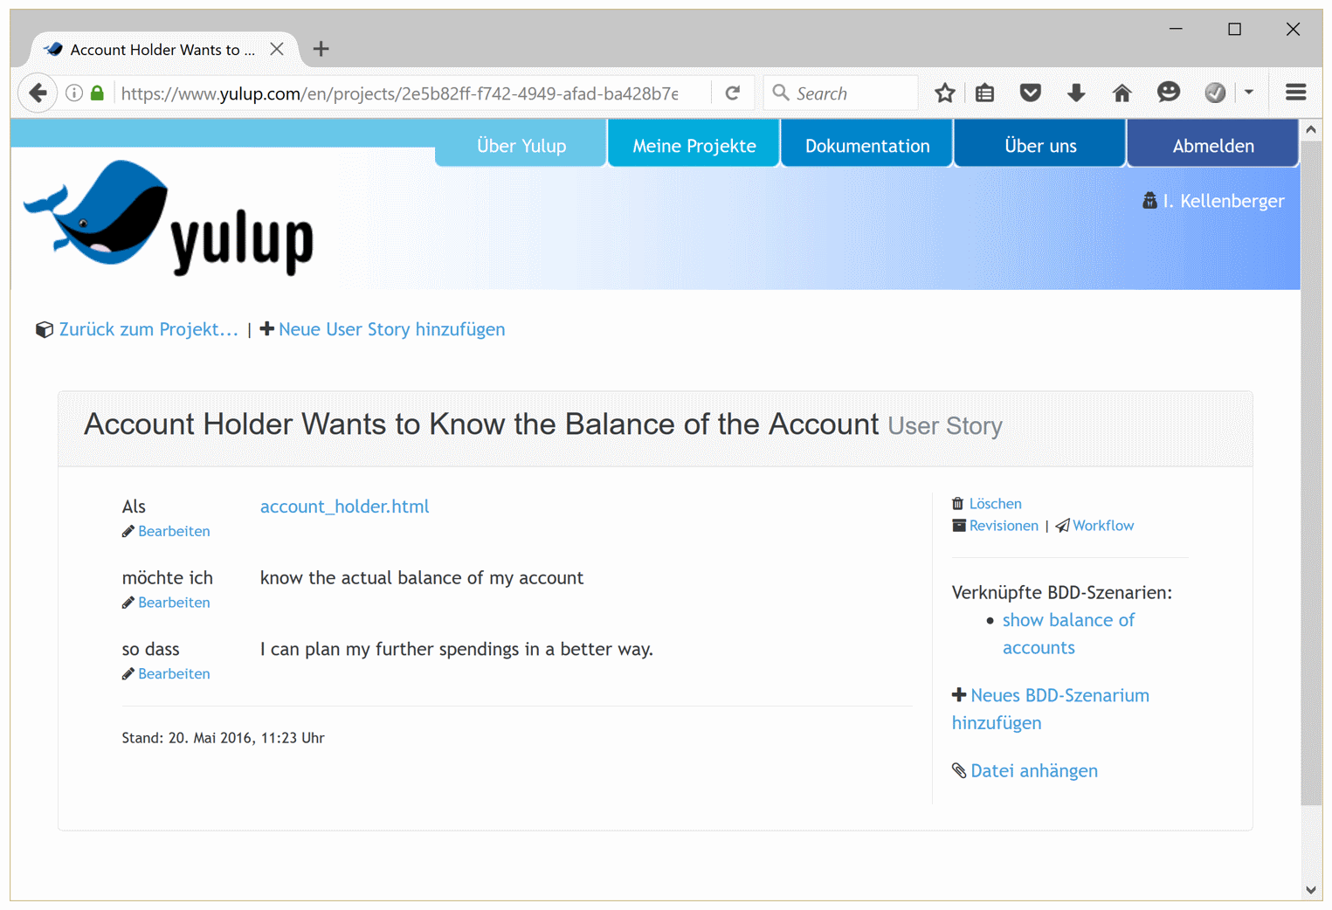1332x910 pixels.
Task: Edit the so dass field via Bearbeiten
Action: pyautogui.click(x=174, y=674)
